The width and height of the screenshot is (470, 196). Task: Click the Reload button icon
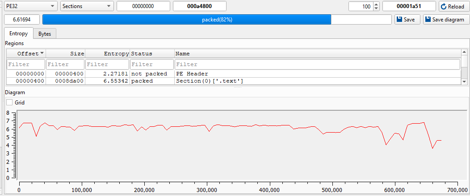pyautogui.click(x=444, y=7)
